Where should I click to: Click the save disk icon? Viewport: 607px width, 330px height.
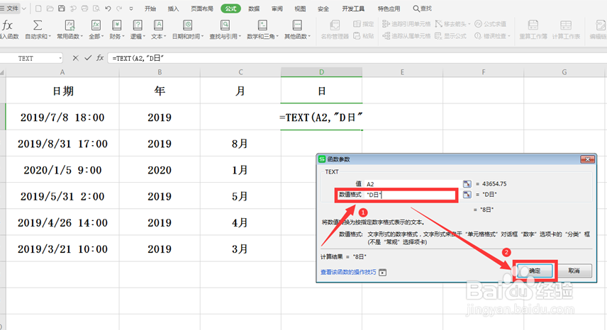pyautogui.click(x=62, y=8)
